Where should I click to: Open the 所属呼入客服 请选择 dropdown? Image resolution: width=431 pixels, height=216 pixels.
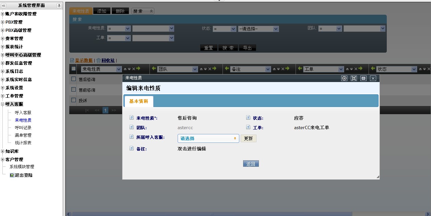(208, 138)
